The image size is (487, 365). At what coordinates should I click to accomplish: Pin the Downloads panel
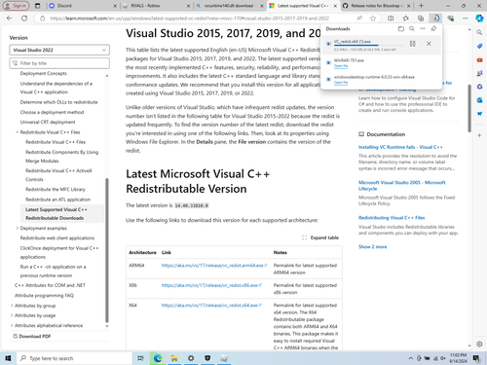point(433,29)
